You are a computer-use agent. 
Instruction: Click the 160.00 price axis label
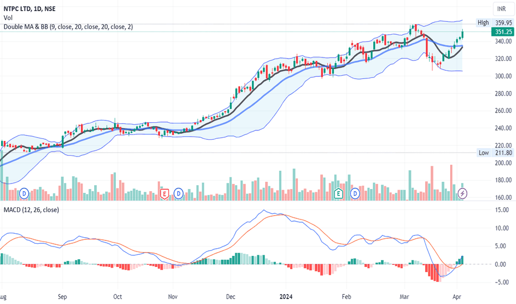tap(503, 197)
